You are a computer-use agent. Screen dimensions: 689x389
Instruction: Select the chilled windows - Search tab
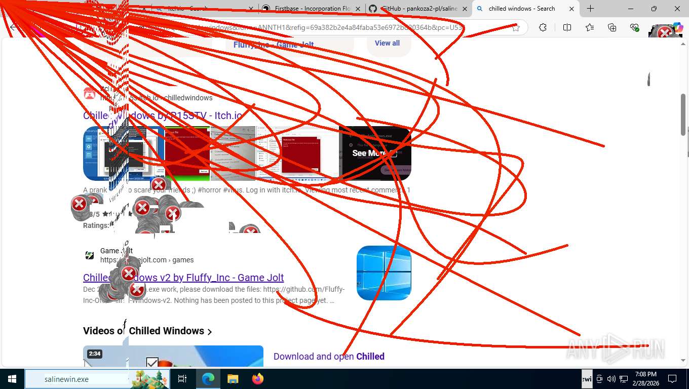coord(522,9)
